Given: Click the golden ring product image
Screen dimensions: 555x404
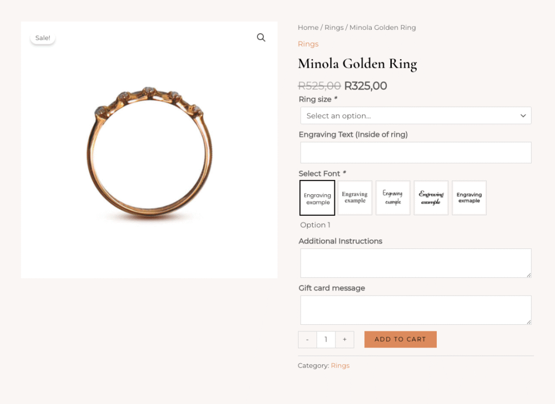Looking at the screenshot, I should coord(149,152).
